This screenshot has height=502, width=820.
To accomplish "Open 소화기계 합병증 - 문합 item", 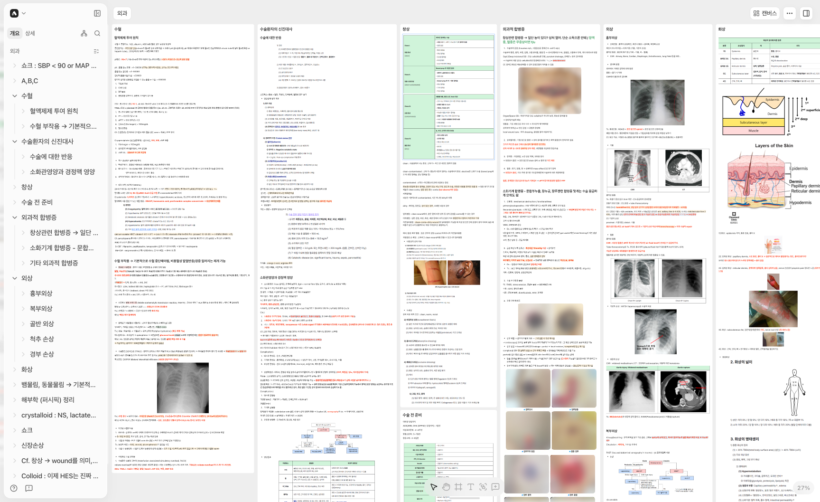I will (62, 248).
